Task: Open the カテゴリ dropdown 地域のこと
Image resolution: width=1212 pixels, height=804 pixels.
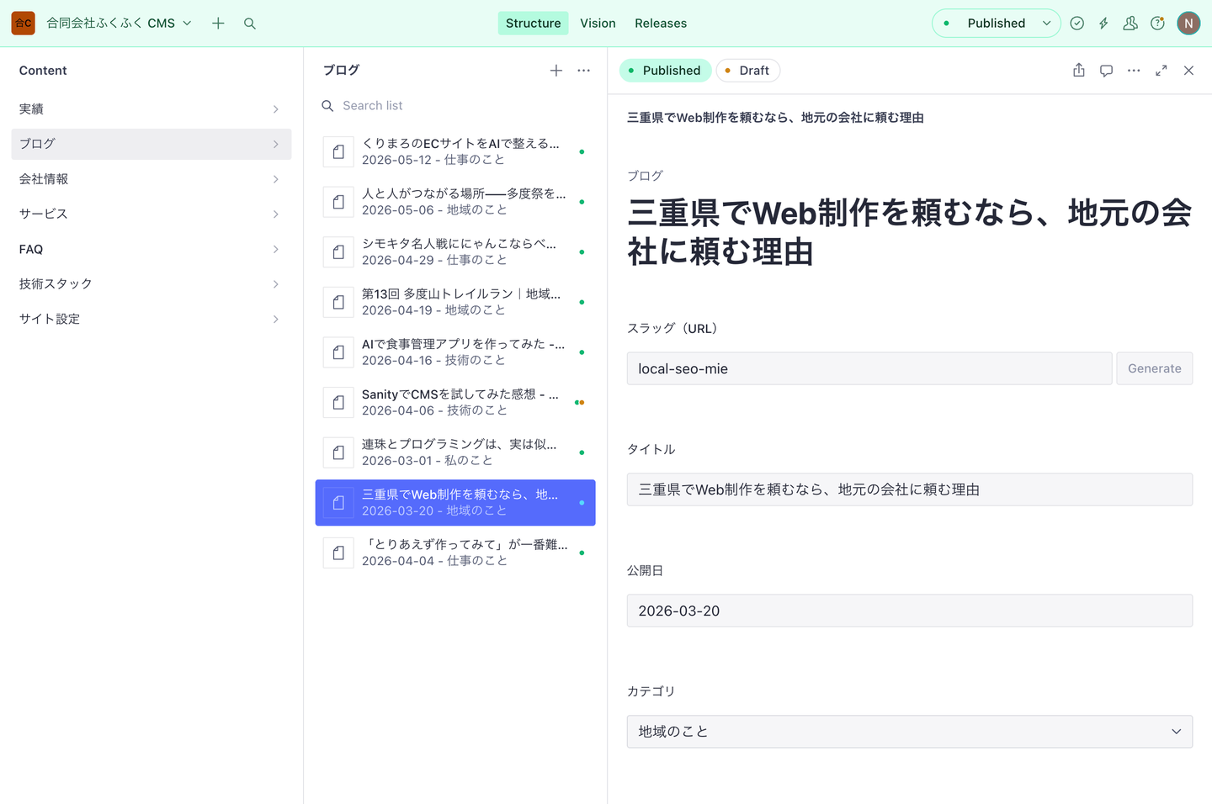Action: [909, 732]
